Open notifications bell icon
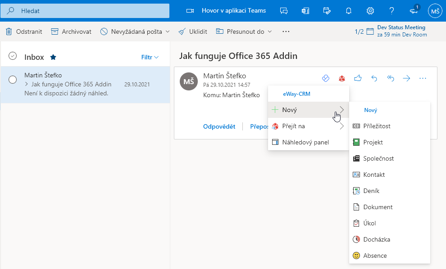Screen dimensions: 446x269 pos(348,11)
